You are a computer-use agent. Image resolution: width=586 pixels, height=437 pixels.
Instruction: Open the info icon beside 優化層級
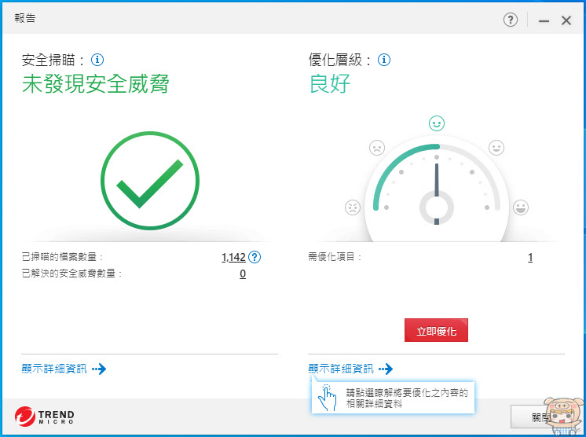point(384,60)
